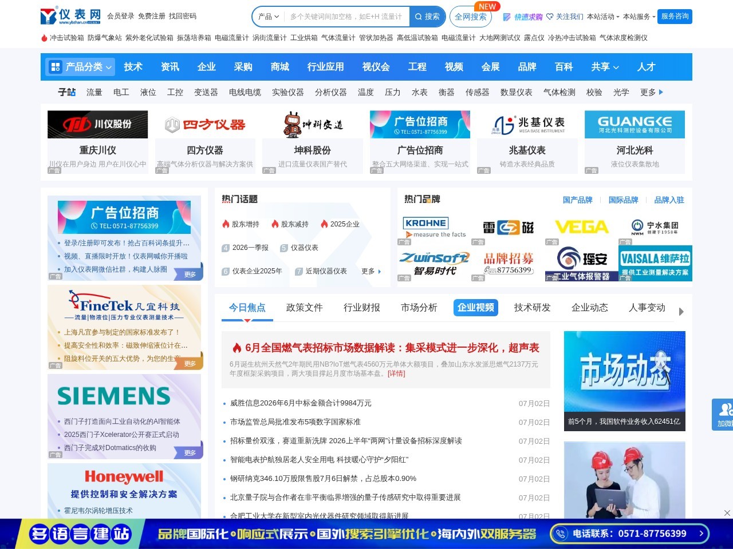The height and width of the screenshot is (549, 733).
Task: Click the magnifier 搜索 button
Action: 427,17
